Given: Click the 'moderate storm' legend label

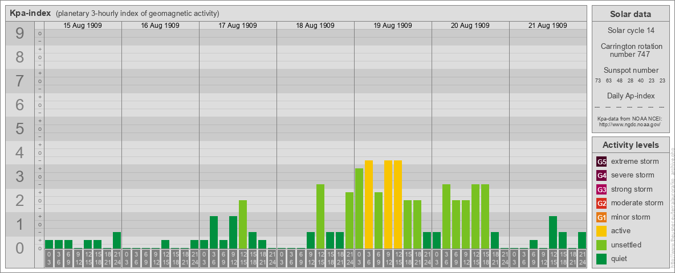Looking at the screenshot, I should coord(637,202).
